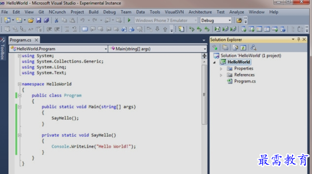The image size is (312, 174).
Task: Select Program.cs in Solution Explorer
Action: point(245,81)
